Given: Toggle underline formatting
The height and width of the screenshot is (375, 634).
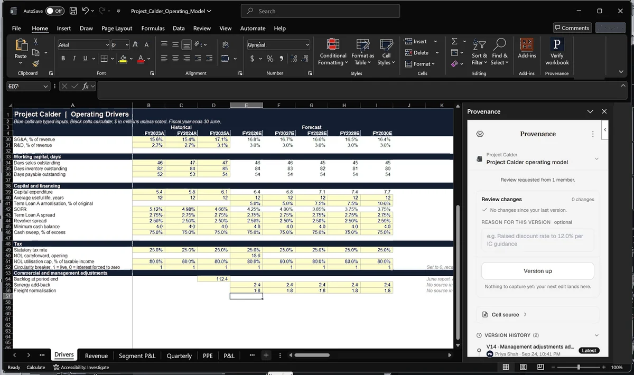Looking at the screenshot, I should [85, 58].
